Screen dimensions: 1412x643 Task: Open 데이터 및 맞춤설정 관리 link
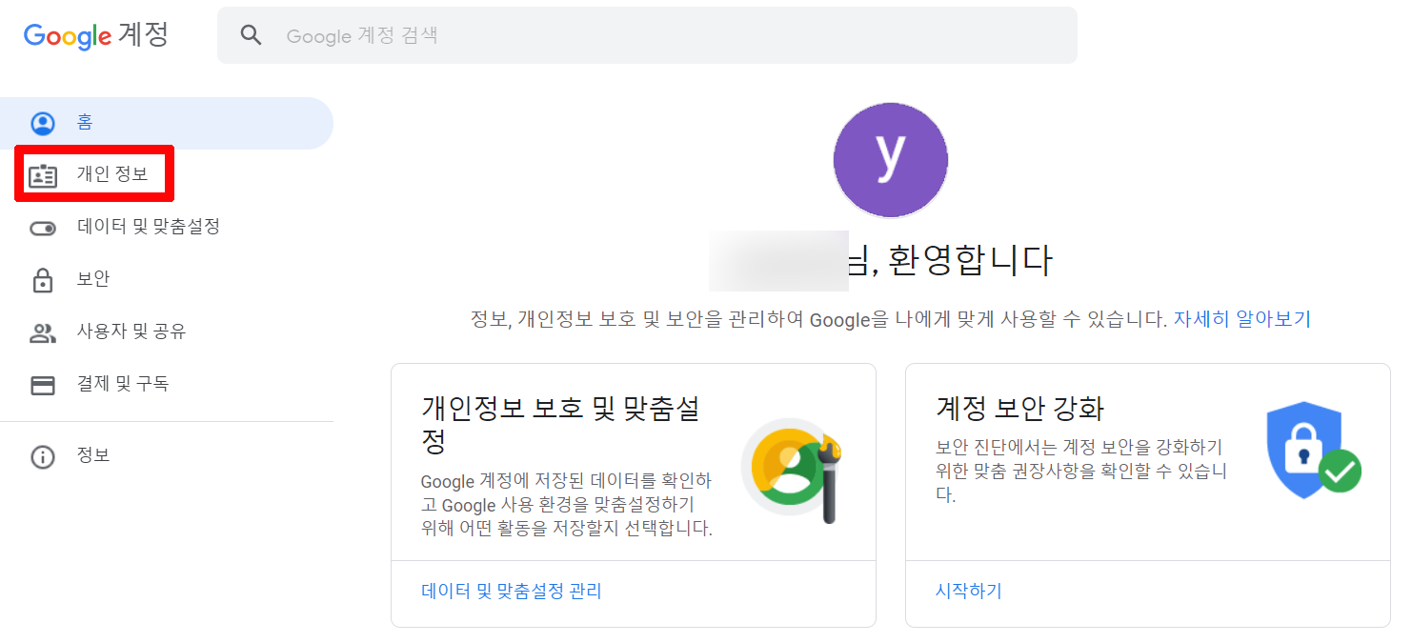point(512,592)
